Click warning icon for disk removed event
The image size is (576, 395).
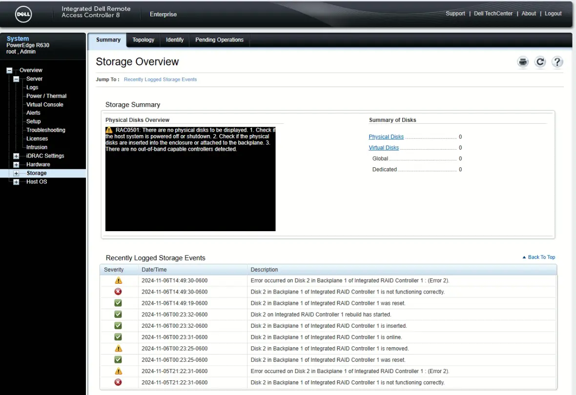118,348
